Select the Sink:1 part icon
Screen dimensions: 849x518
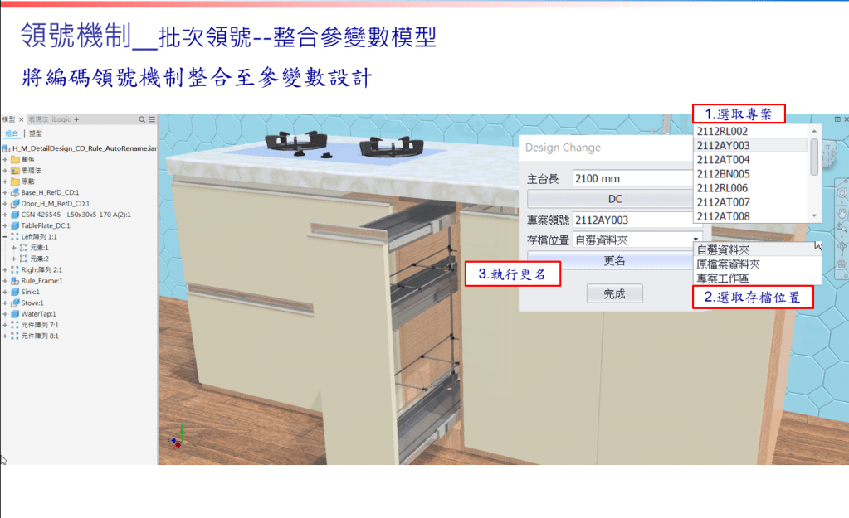[x=15, y=292]
